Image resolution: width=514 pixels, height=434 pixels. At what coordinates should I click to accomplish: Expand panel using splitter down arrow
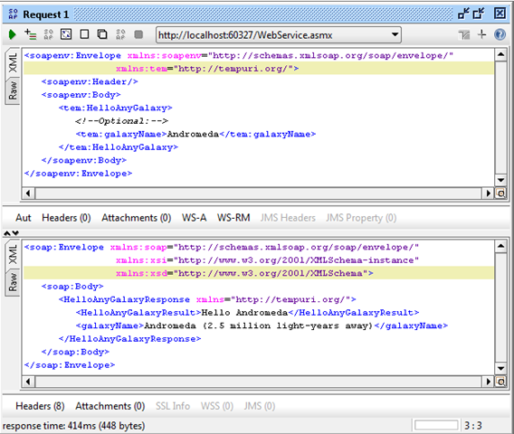point(15,233)
